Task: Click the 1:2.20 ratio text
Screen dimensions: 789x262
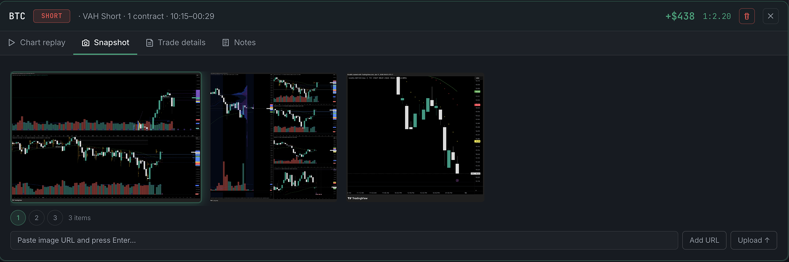Action: click(x=717, y=16)
